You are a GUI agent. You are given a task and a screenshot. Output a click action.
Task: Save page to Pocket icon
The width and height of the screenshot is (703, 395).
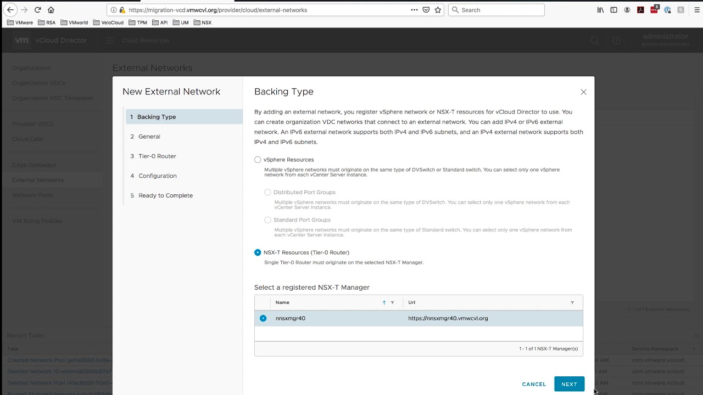pos(426,10)
